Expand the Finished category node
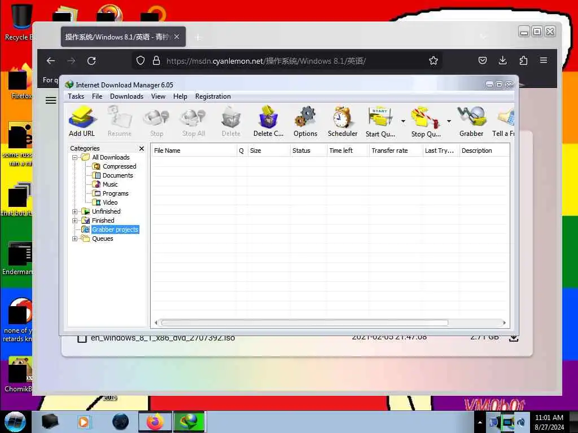This screenshot has height=433, width=578. [75, 220]
